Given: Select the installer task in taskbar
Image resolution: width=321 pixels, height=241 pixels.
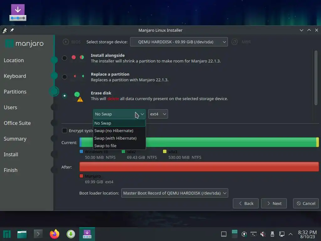Looking at the screenshot, I should point(87,234).
